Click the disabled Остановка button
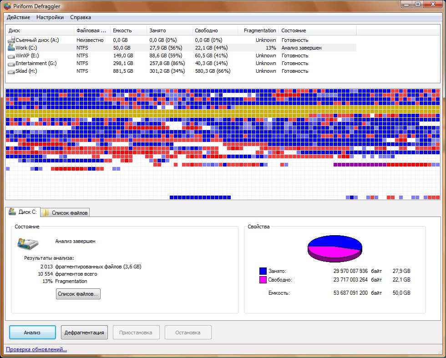446x358 pixels. click(188, 333)
